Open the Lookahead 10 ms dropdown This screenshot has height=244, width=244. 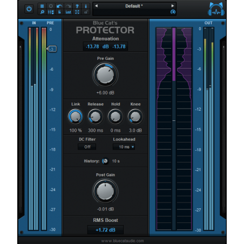point(124,147)
